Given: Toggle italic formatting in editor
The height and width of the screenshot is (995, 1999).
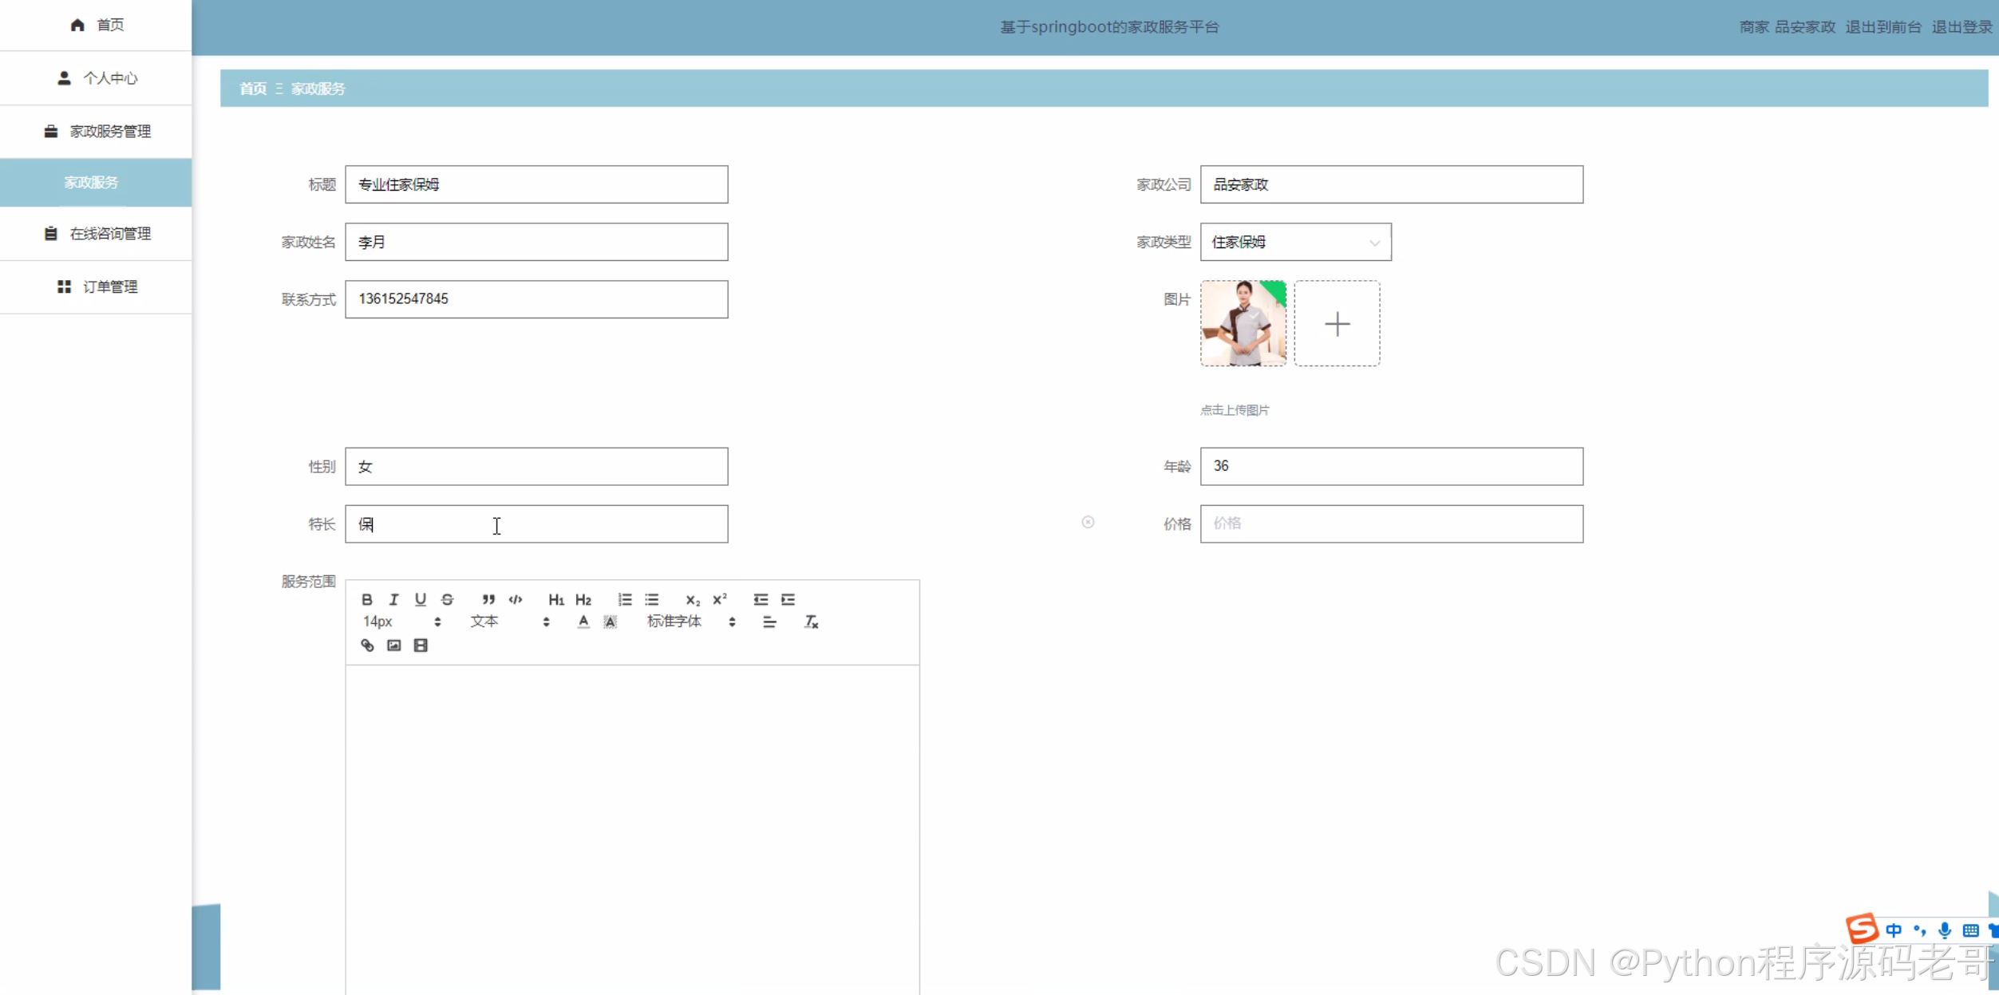Looking at the screenshot, I should click(393, 599).
